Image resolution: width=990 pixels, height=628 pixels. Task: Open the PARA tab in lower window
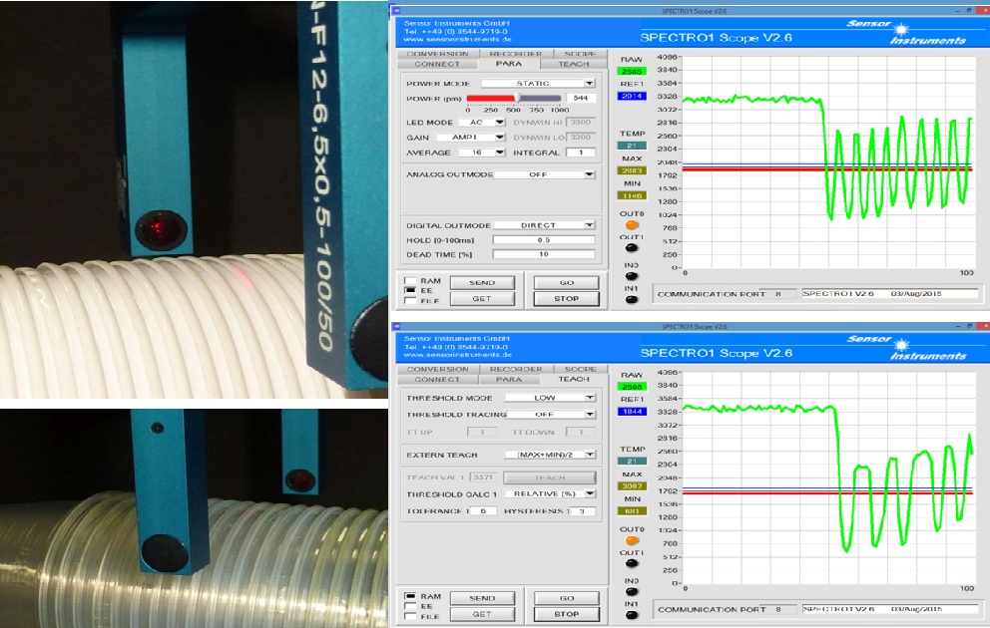click(509, 380)
